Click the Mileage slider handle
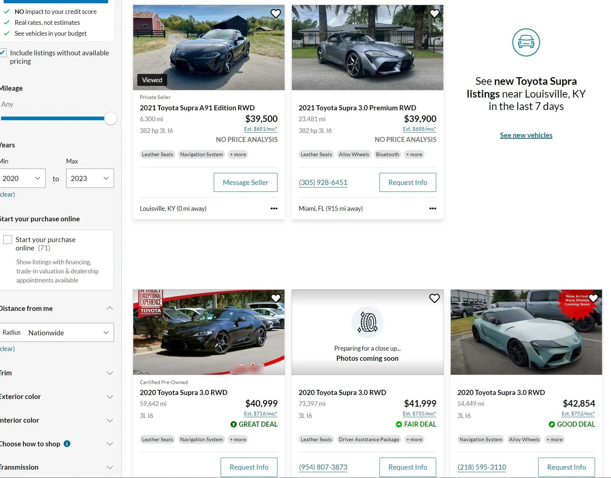 click(x=110, y=118)
